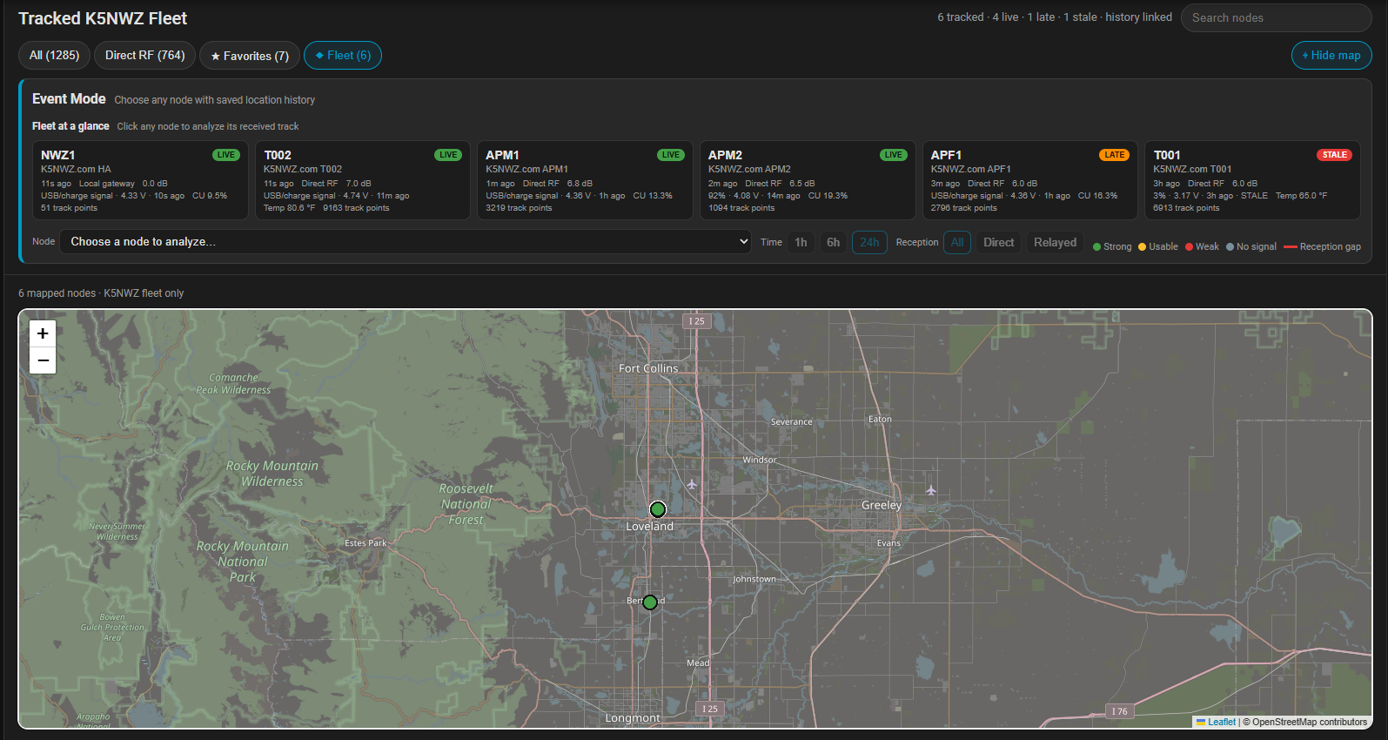This screenshot has height=740, width=1388.
Task: Click the Estes Park map label
Action: pyautogui.click(x=365, y=542)
